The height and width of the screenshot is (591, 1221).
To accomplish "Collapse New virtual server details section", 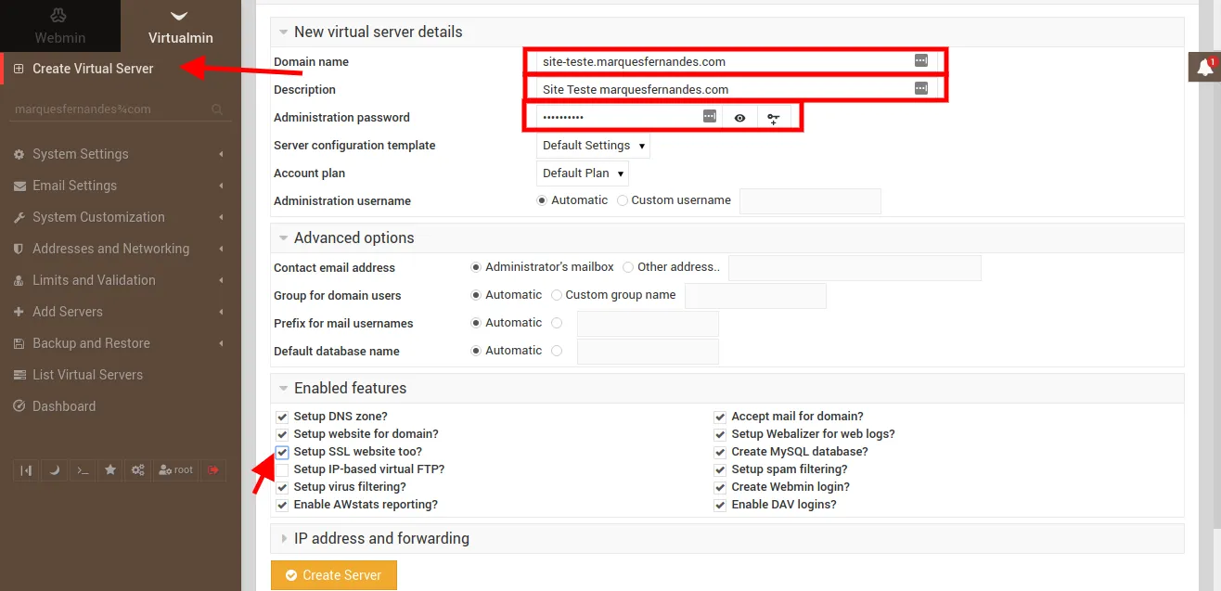I will click(x=283, y=32).
